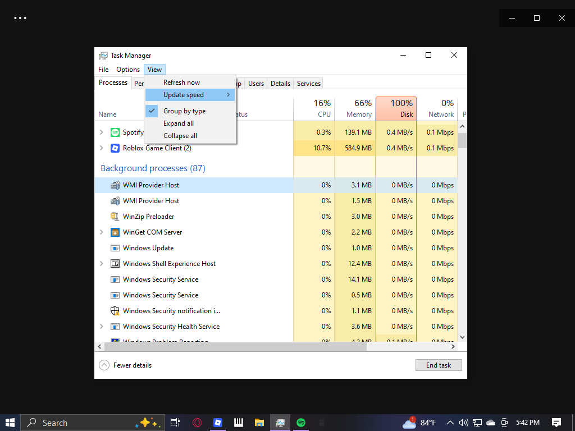
Task: Click the Task Manager title bar icon
Action: [x=103, y=56]
